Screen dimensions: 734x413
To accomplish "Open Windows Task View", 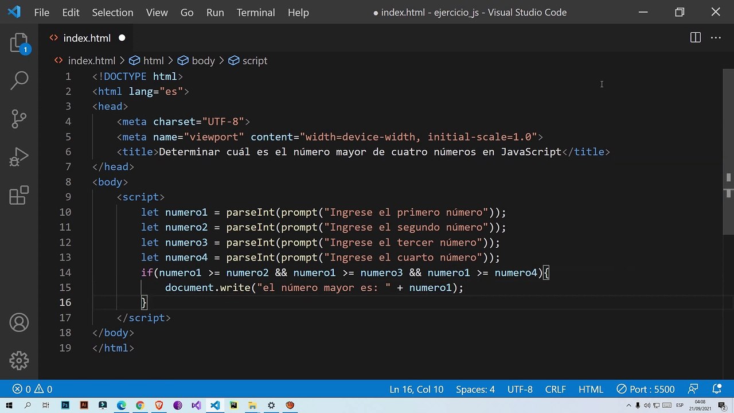I will click(46, 406).
